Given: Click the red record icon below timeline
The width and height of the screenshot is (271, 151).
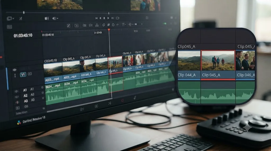Looking at the screenshot, I should click(122, 100).
